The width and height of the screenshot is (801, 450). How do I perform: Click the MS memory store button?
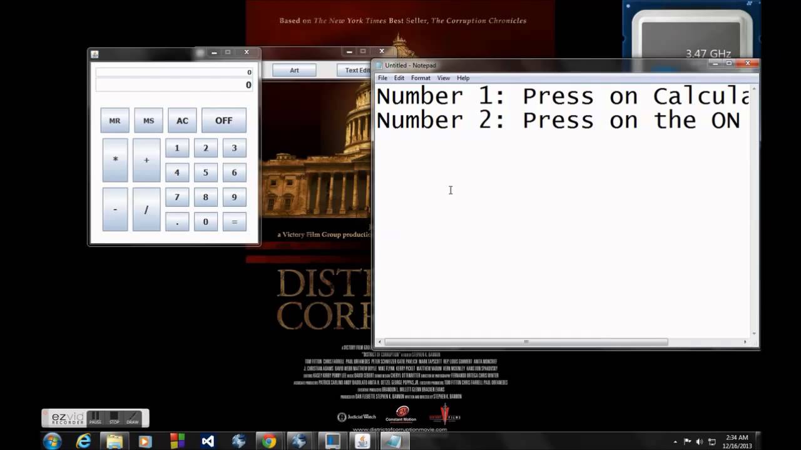point(148,121)
